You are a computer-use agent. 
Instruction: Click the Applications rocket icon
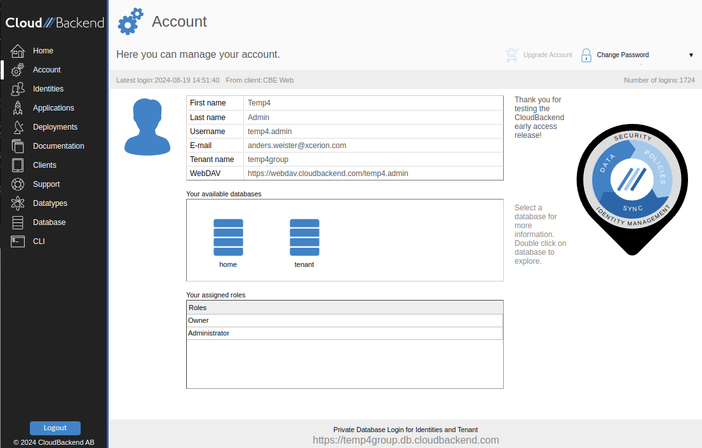click(17, 108)
